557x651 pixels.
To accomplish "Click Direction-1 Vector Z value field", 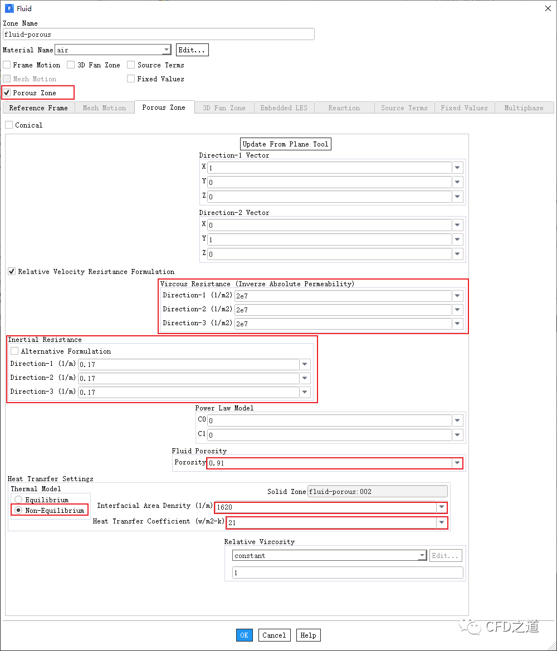I will coord(329,197).
